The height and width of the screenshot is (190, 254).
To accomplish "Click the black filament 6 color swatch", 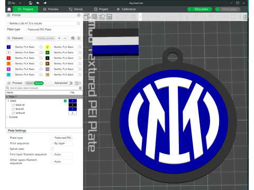I will coord(48,58).
